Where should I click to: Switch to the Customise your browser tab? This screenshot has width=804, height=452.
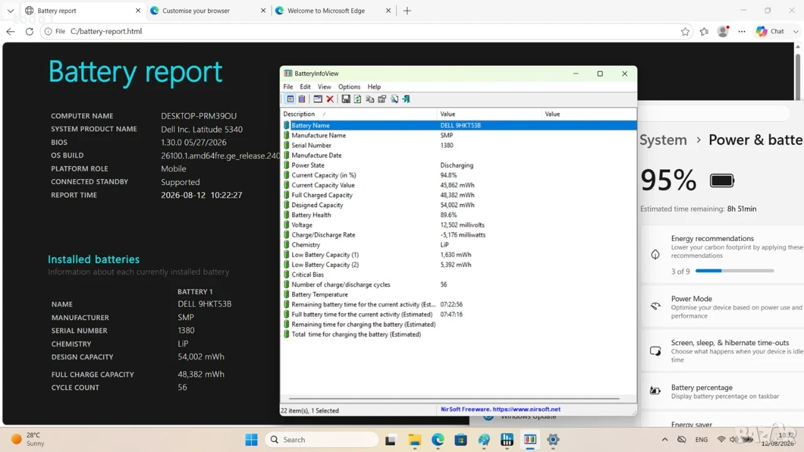tap(208, 11)
